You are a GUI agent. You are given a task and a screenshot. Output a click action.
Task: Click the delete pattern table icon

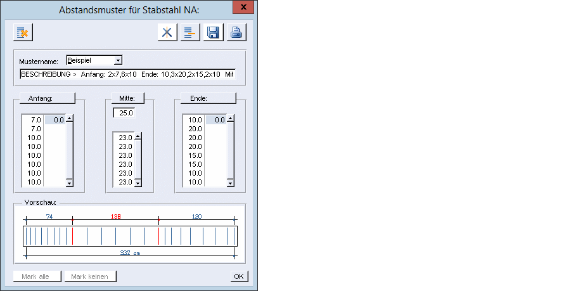coord(23,32)
